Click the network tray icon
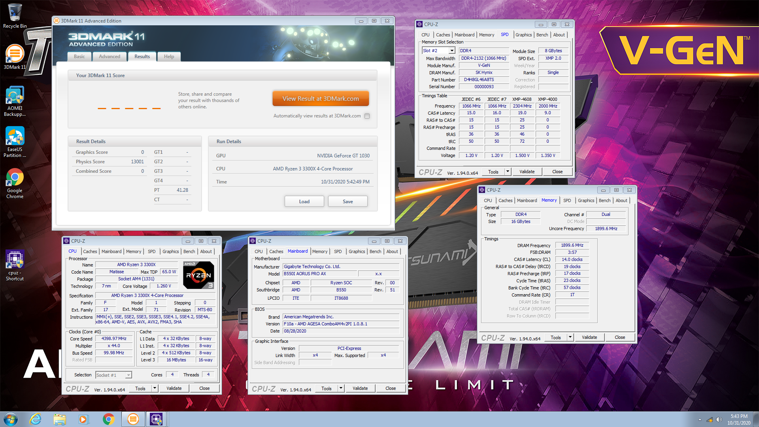759x427 pixels. point(710,419)
